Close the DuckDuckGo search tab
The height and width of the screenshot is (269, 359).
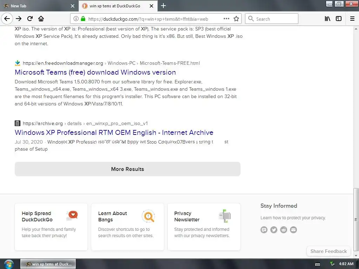[x=151, y=6]
